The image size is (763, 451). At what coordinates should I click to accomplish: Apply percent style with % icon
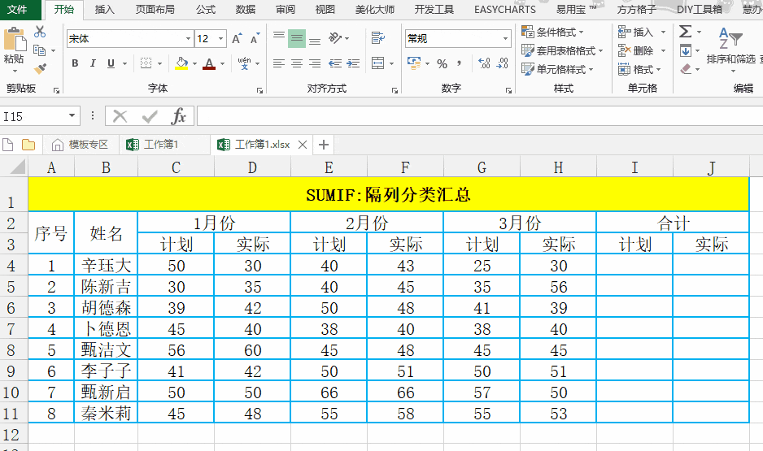click(442, 63)
